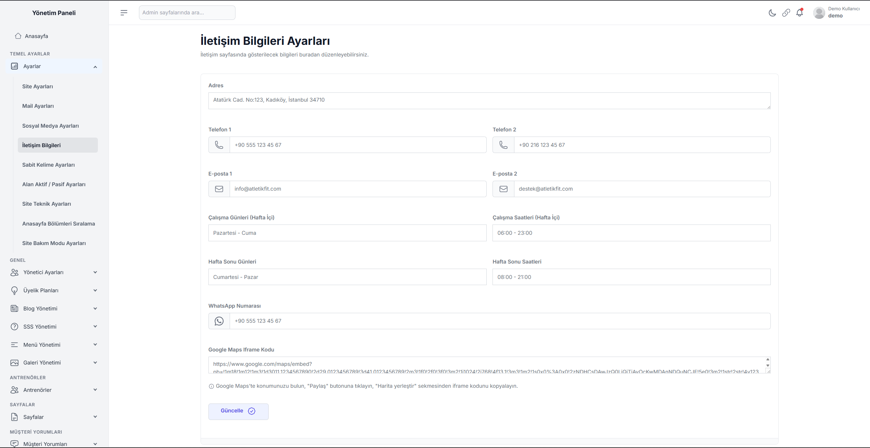Screen dimensions: 870x448
Task: Click the link chain icon in header
Action: pos(786,13)
